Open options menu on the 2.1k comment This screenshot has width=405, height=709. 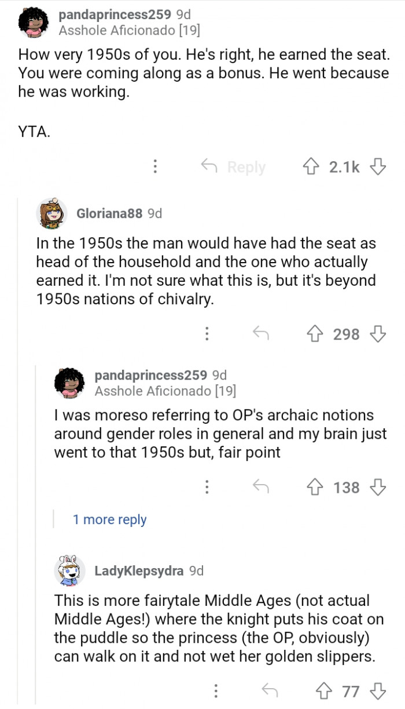(x=154, y=167)
